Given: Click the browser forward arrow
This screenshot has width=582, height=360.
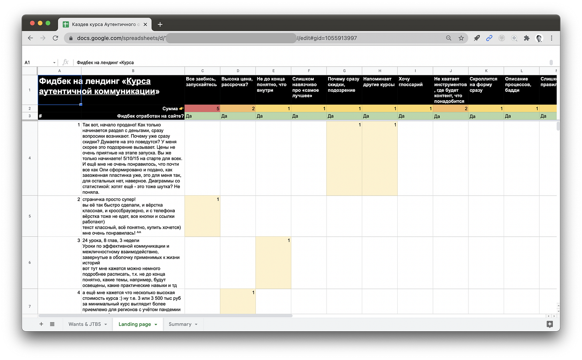Looking at the screenshot, I should [43, 38].
